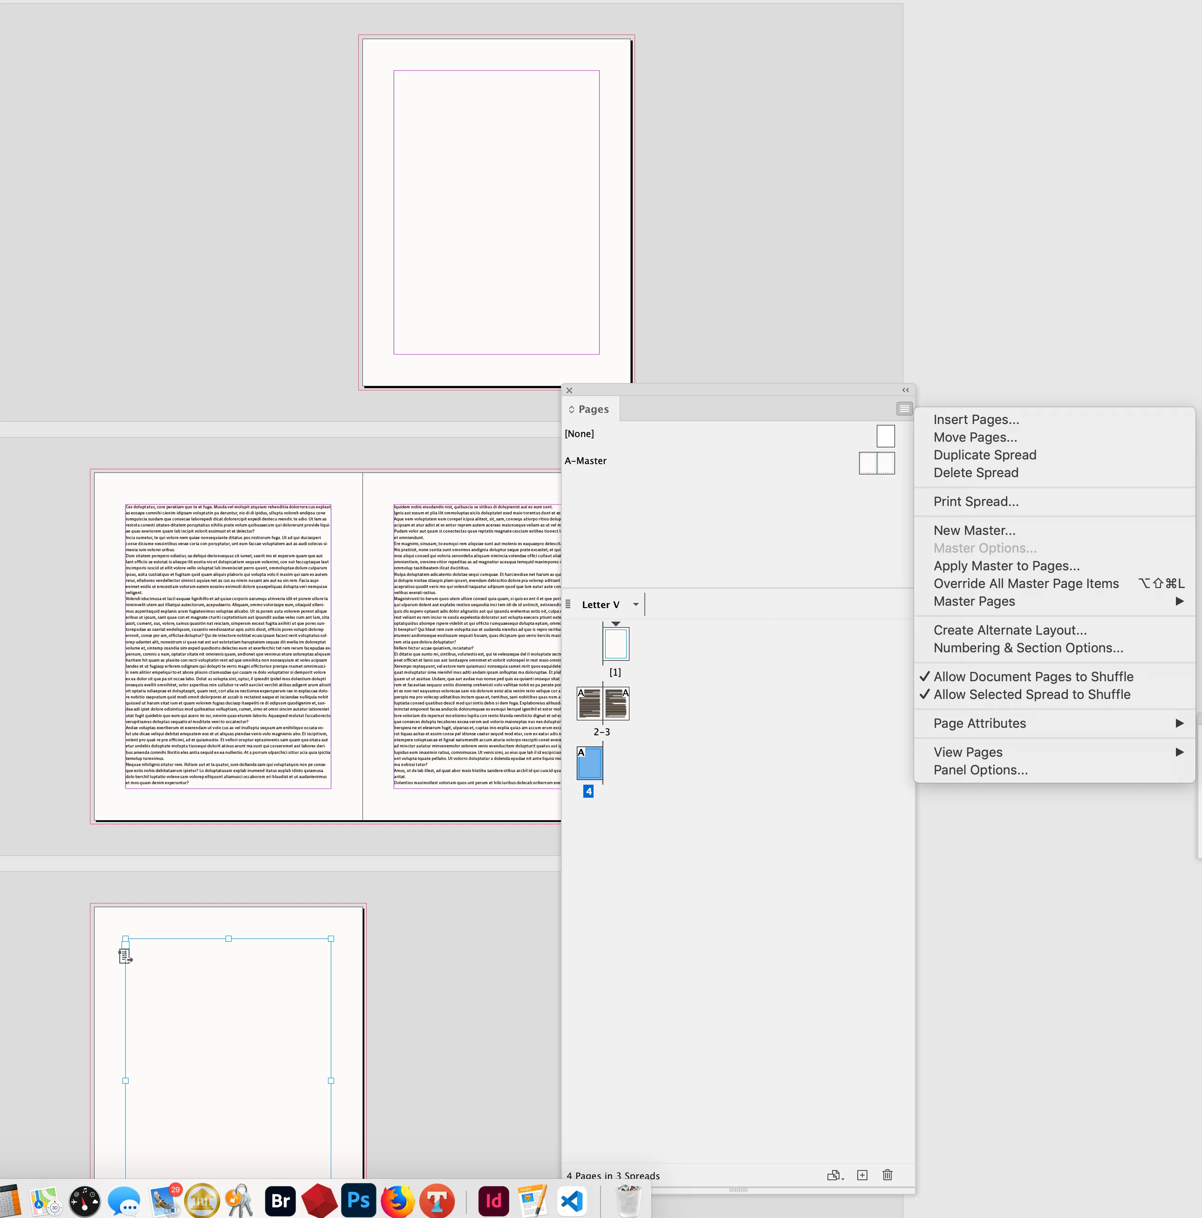Select the [None] master entry

pos(579,434)
